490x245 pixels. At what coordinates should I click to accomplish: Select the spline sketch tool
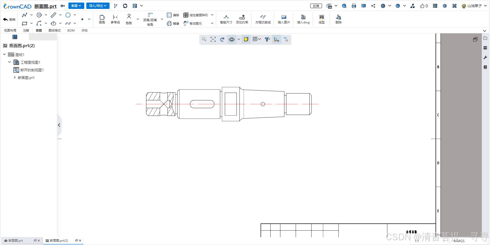tap(68, 23)
